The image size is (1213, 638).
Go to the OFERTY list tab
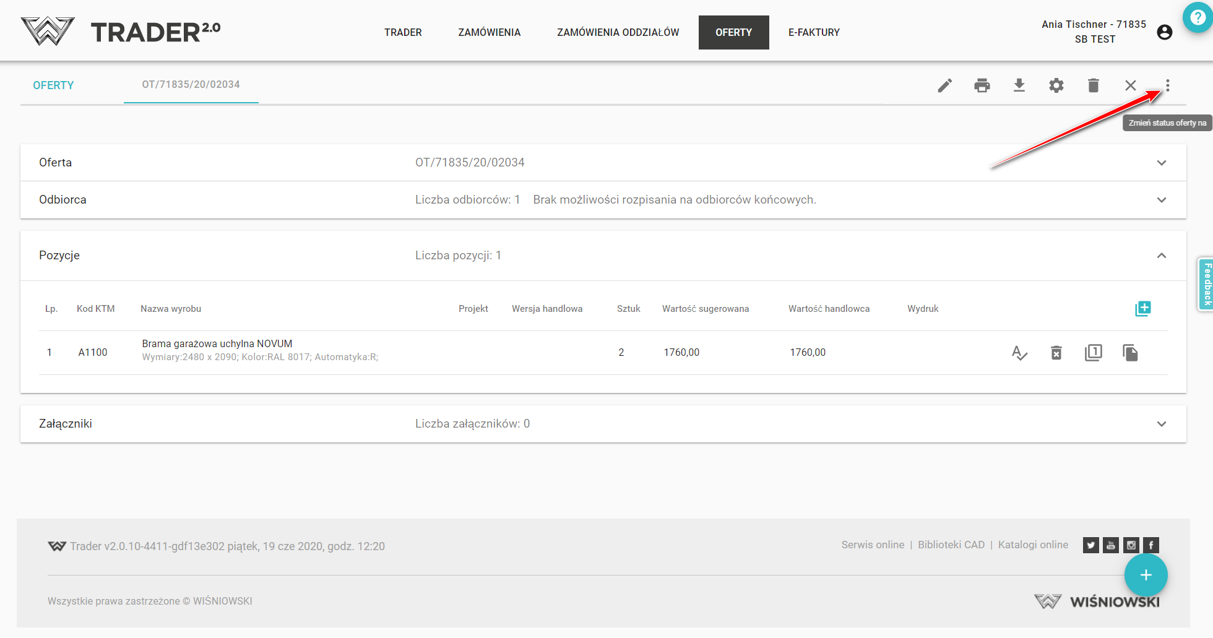pos(53,85)
